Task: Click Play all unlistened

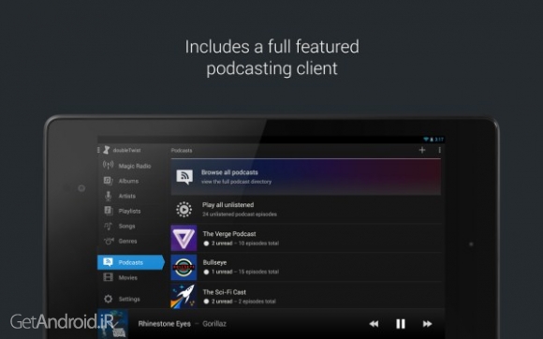Action: tap(306, 209)
